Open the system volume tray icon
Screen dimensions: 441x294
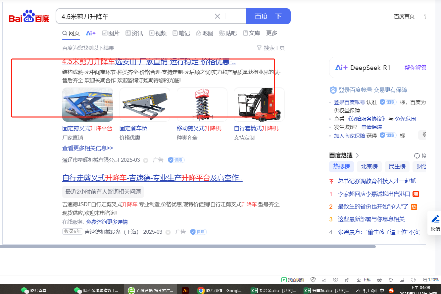374,291
